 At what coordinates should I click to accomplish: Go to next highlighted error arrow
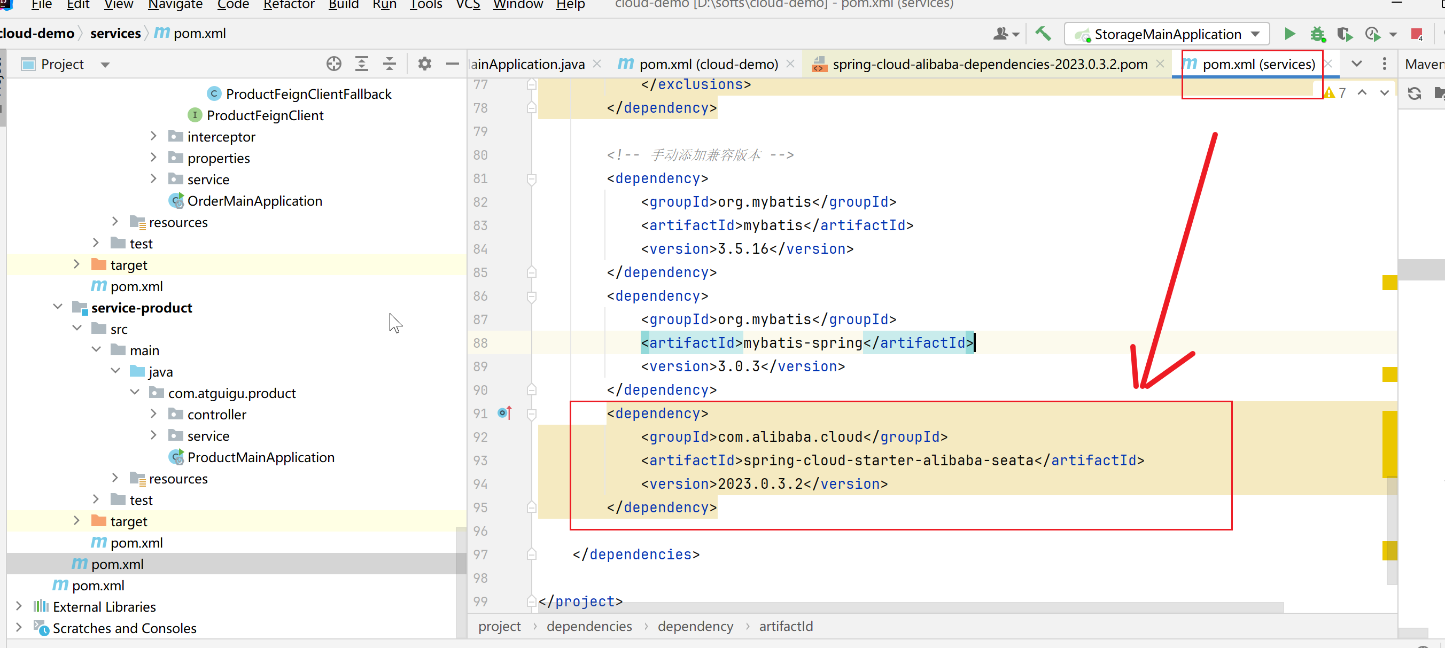pyautogui.click(x=1385, y=92)
